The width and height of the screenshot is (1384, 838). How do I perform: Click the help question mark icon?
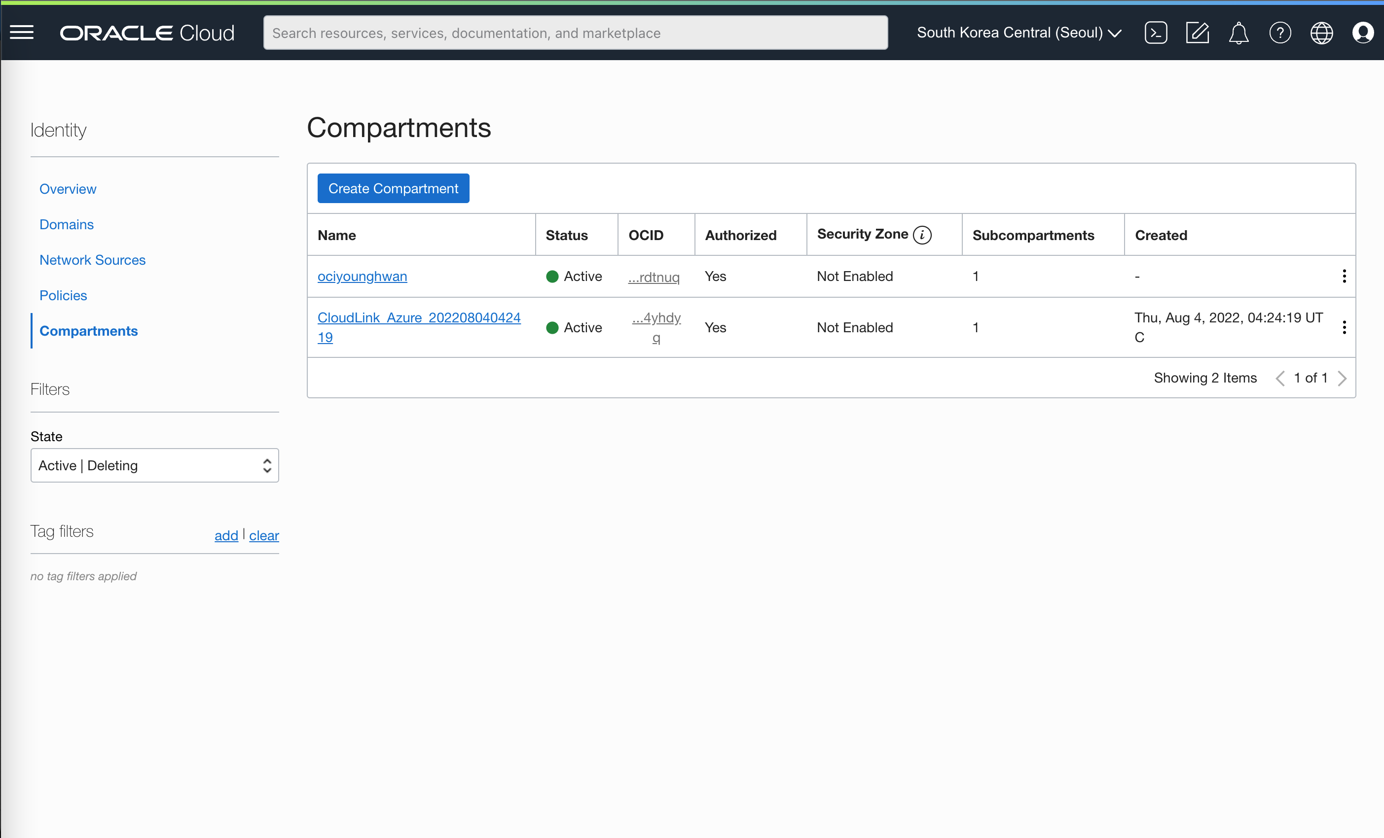click(1280, 33)
